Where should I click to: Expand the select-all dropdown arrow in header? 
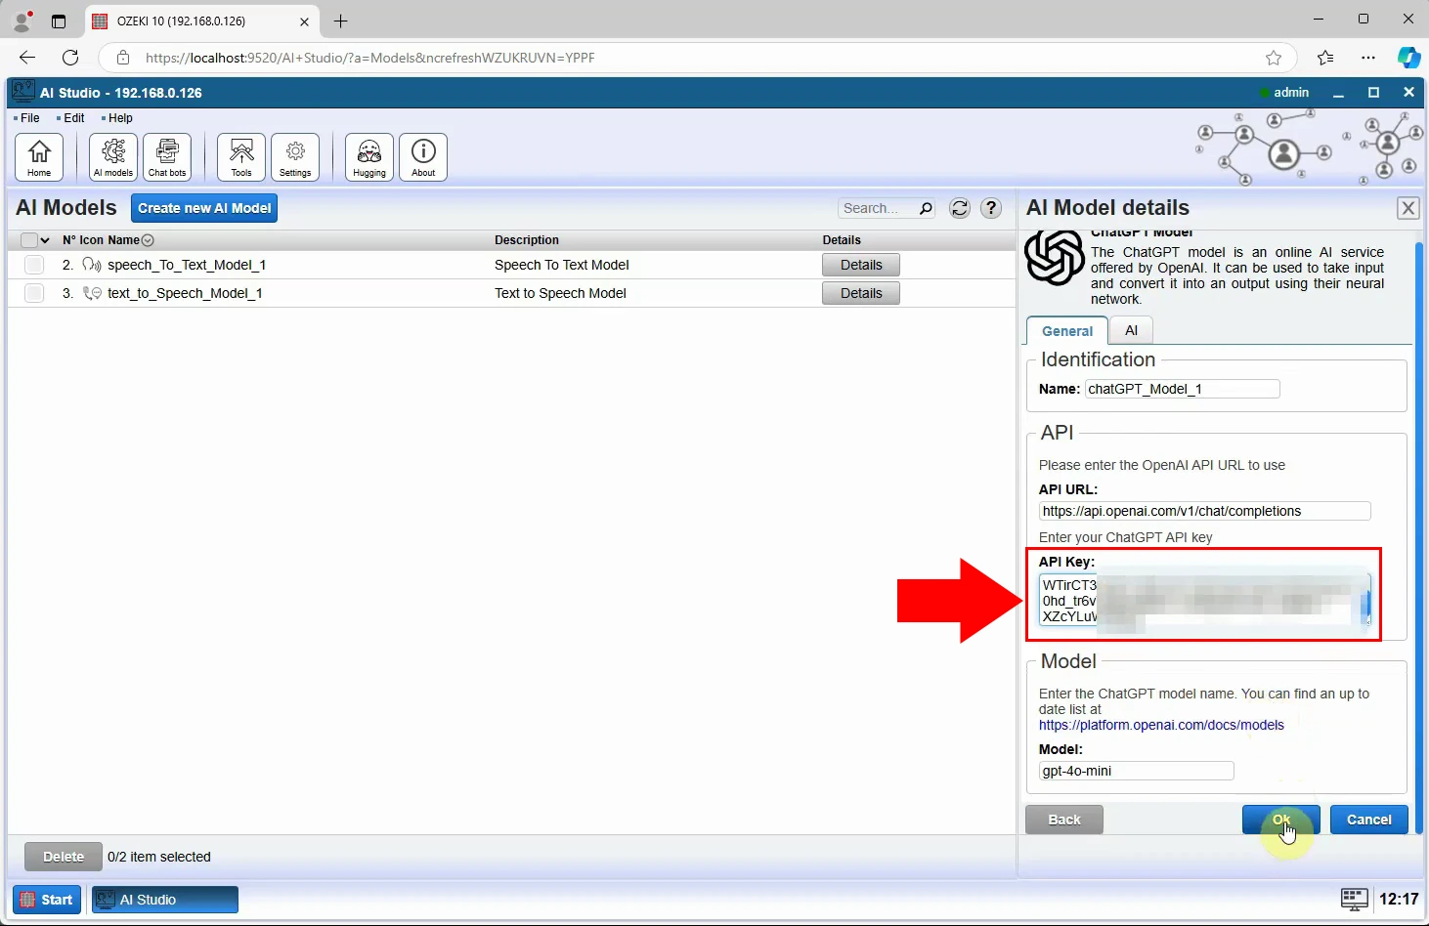(45, 240)
